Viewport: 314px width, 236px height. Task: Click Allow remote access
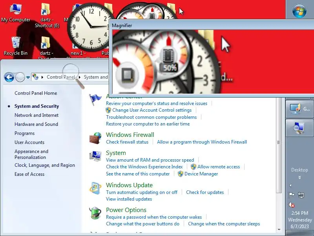(219, 167)
